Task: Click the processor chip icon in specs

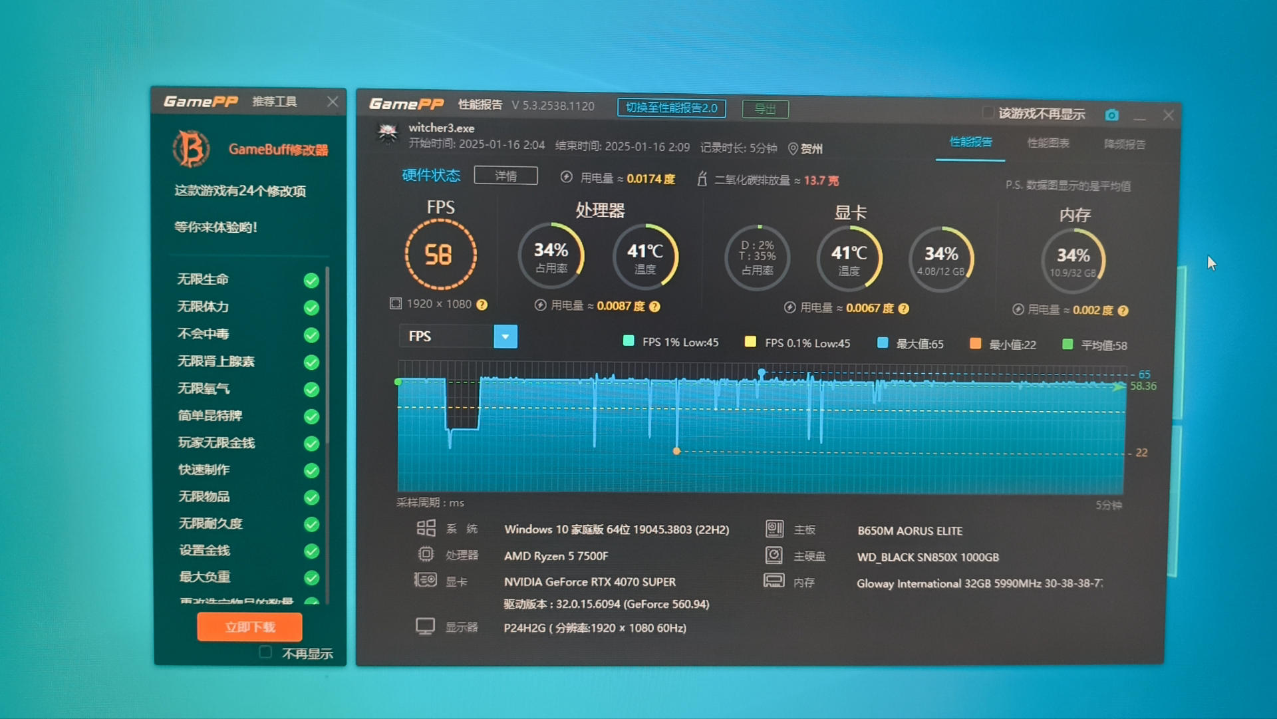Action: 426,554
